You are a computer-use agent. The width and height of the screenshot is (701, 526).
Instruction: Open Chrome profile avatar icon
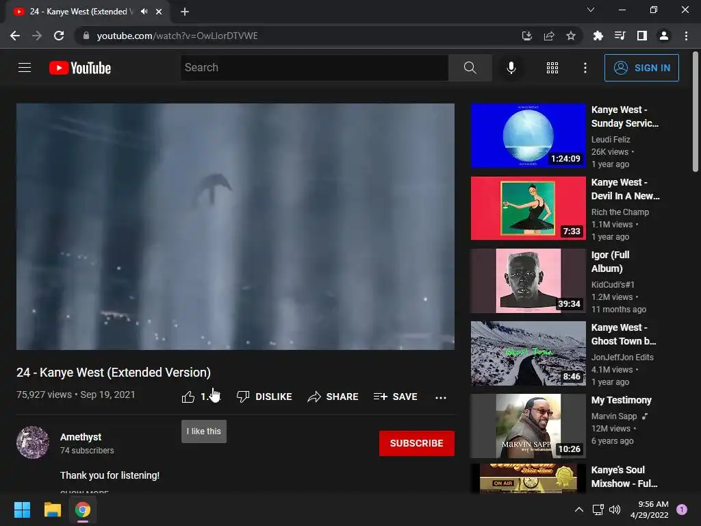tap(664, 36)
